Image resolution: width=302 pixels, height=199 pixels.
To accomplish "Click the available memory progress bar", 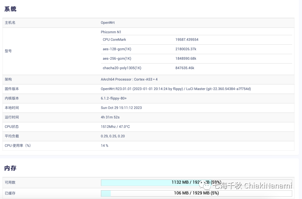I will (196, 183).
